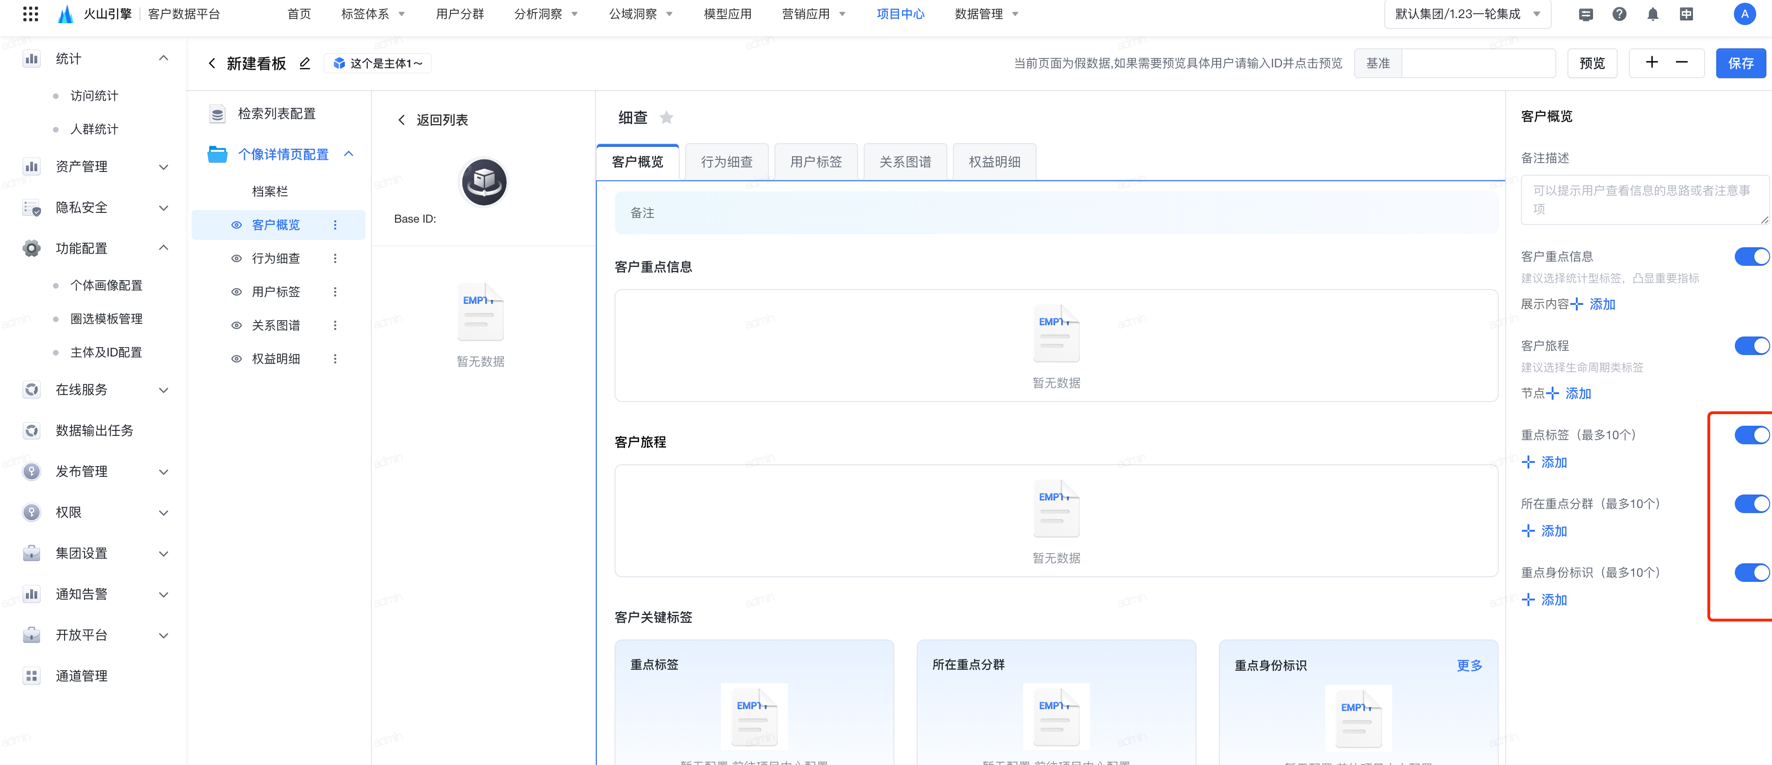Switch to the 行为细查 tab
This screenshot has width=1772, height=765.
pyautogui.click(x=727, y=162)
